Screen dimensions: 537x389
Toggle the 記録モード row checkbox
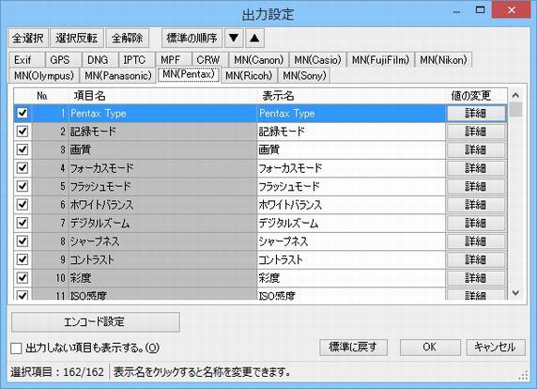click(x=23, y=132)
